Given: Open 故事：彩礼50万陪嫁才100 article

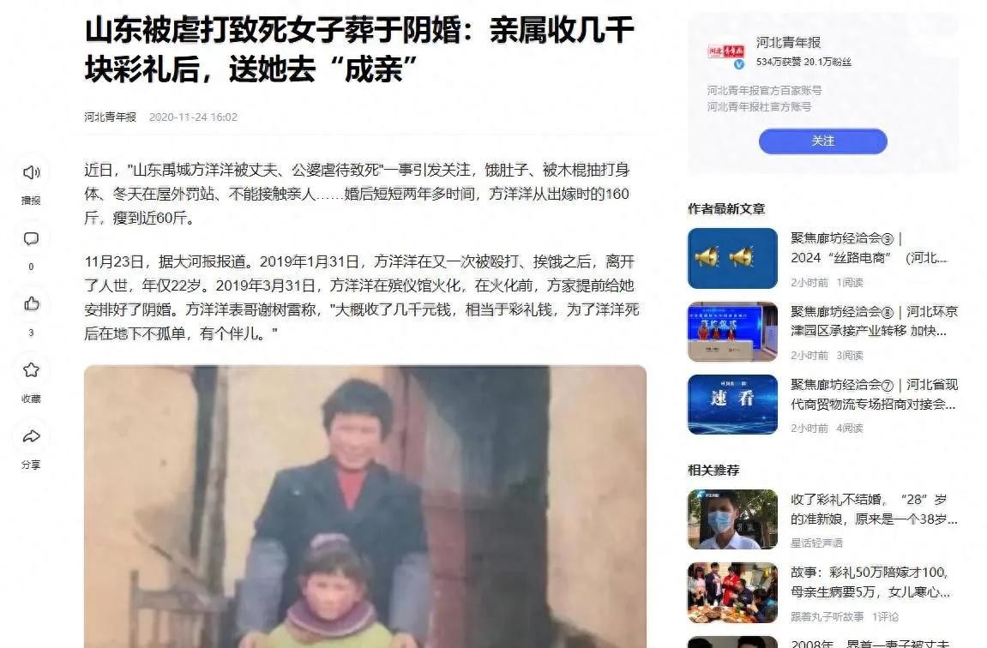Looking at the screenshot, I should [x=870, y=582].
